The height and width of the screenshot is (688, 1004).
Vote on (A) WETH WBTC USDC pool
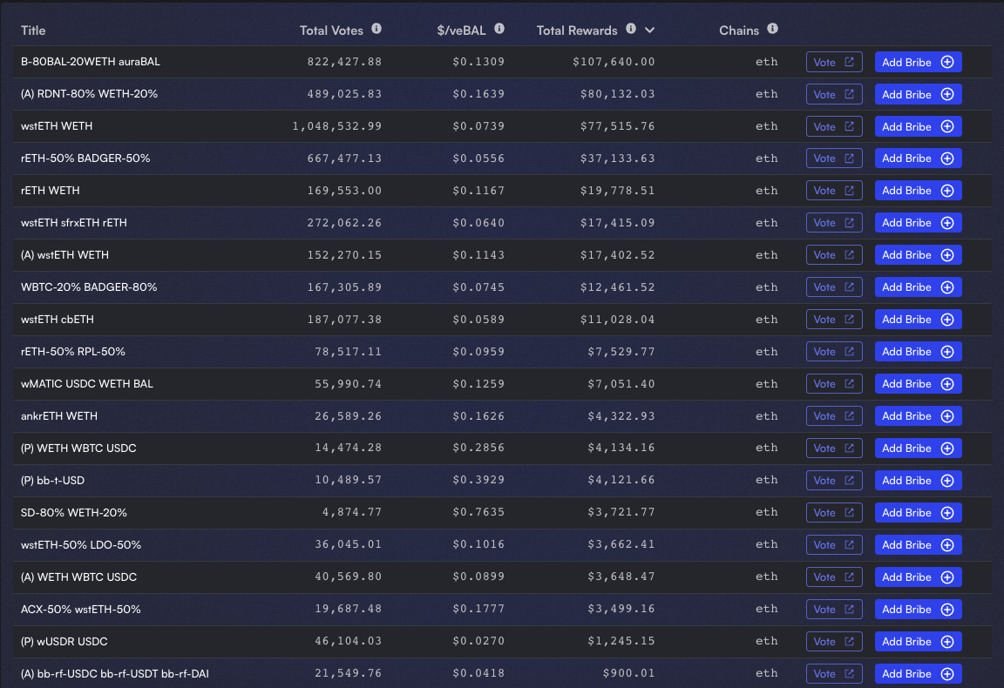[834, 577]
